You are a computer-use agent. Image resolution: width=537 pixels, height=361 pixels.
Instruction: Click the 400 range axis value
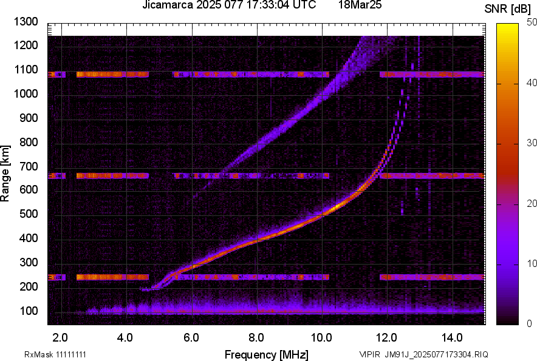click(29, 238)
